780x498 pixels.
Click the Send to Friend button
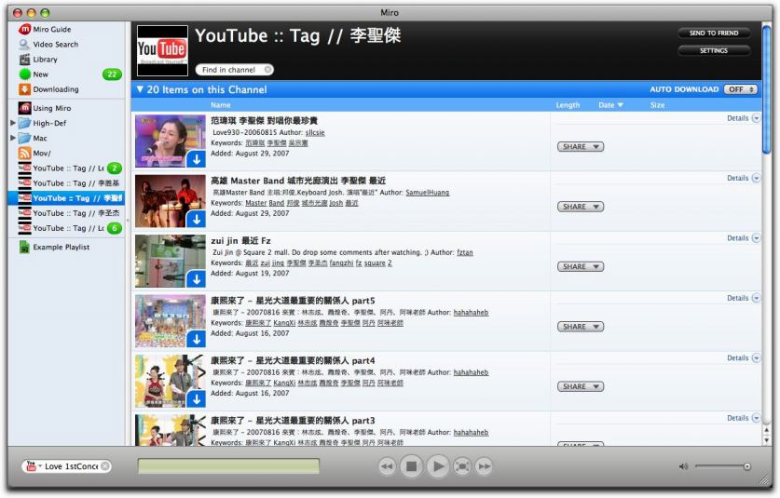click(714, 33)
